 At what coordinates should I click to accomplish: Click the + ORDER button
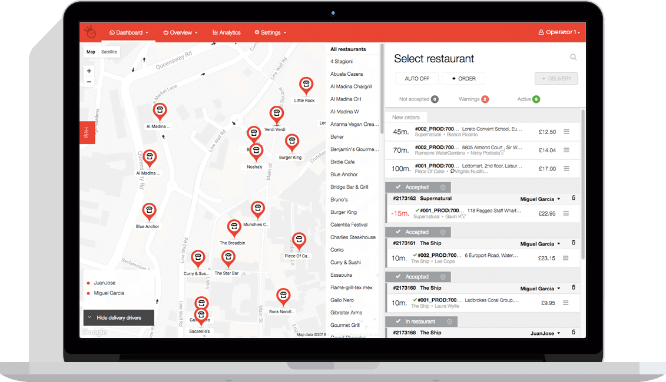pos(463,78)
